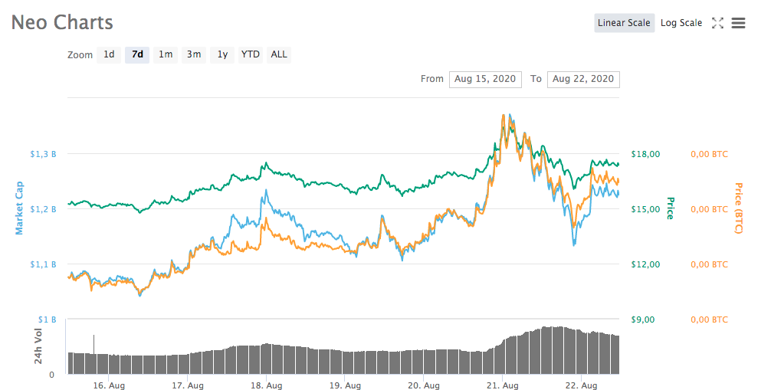Click the 22. Aug date label
This screenshot has height=390, width=771.
point(581,385)
